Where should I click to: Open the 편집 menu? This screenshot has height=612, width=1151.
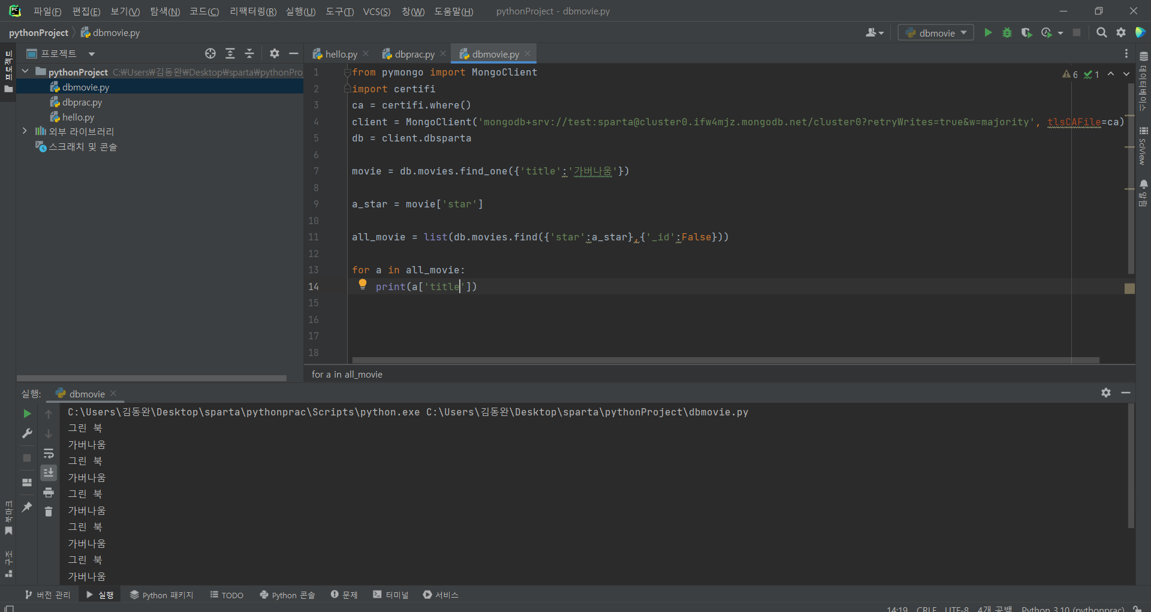(x=86, y=11)
